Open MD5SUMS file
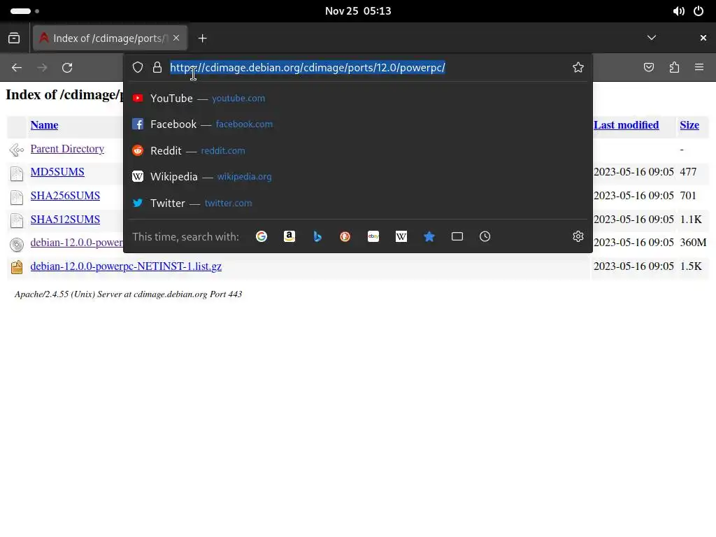The height and width of the screenshot is (537, 716). click(x=57, y=172)
